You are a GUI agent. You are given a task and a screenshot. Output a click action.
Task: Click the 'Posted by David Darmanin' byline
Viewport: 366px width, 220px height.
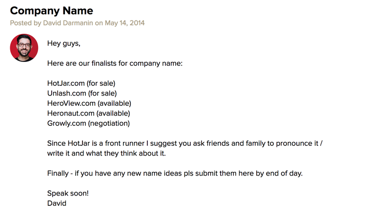[52, 23]
